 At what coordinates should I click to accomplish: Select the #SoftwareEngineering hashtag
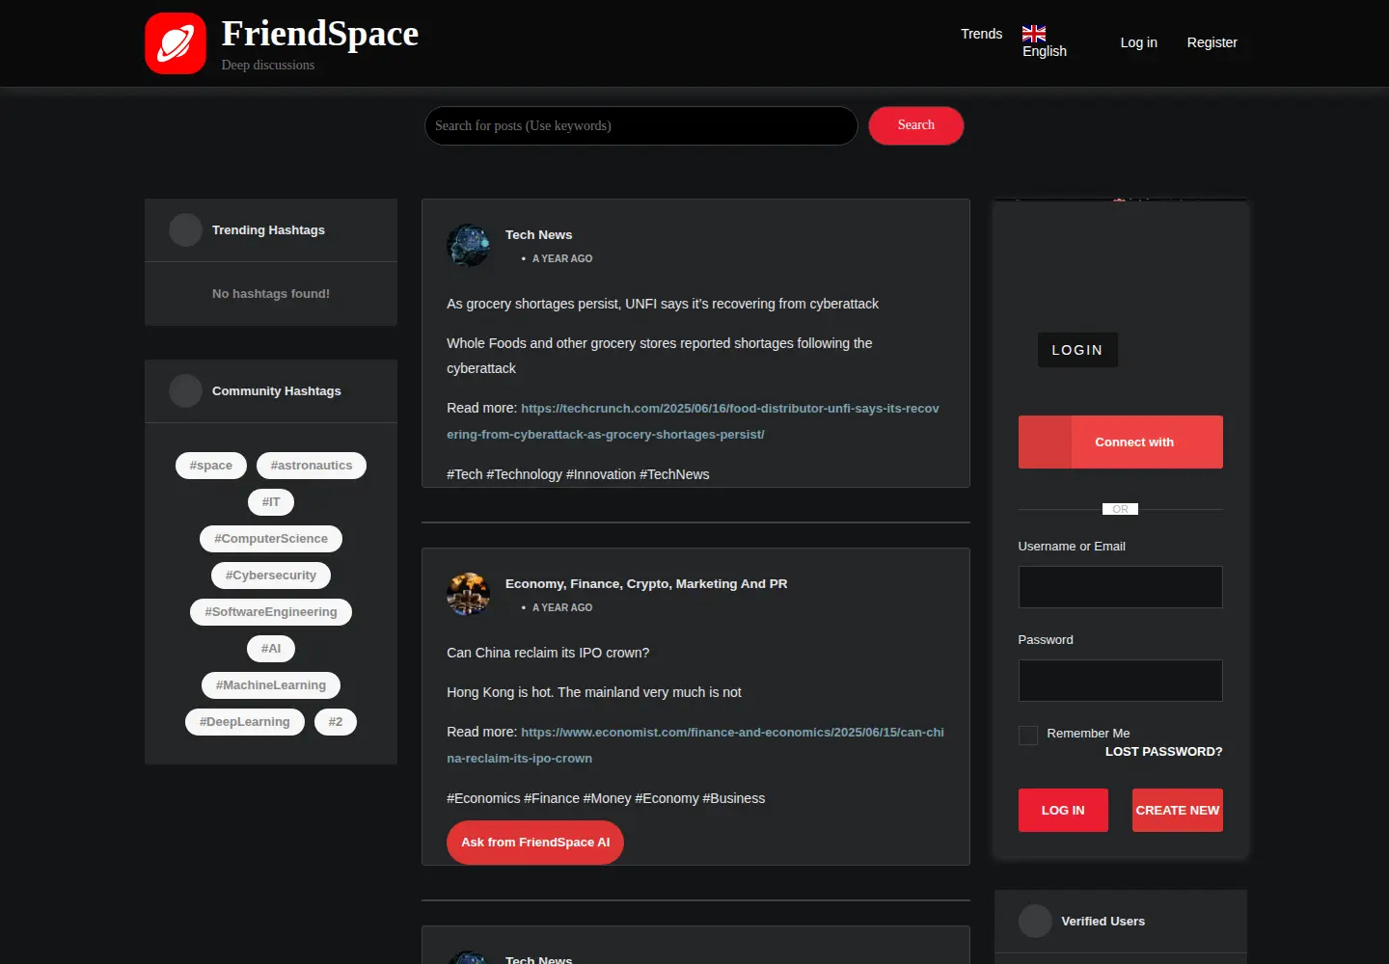click(271, 612)
